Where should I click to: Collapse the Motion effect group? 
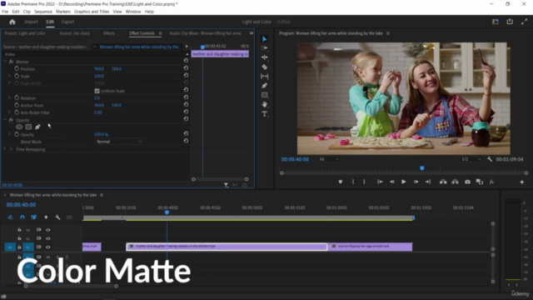pos(5,62)
